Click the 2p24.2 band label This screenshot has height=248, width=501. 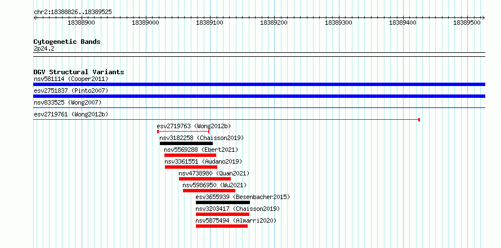[44, 48]
